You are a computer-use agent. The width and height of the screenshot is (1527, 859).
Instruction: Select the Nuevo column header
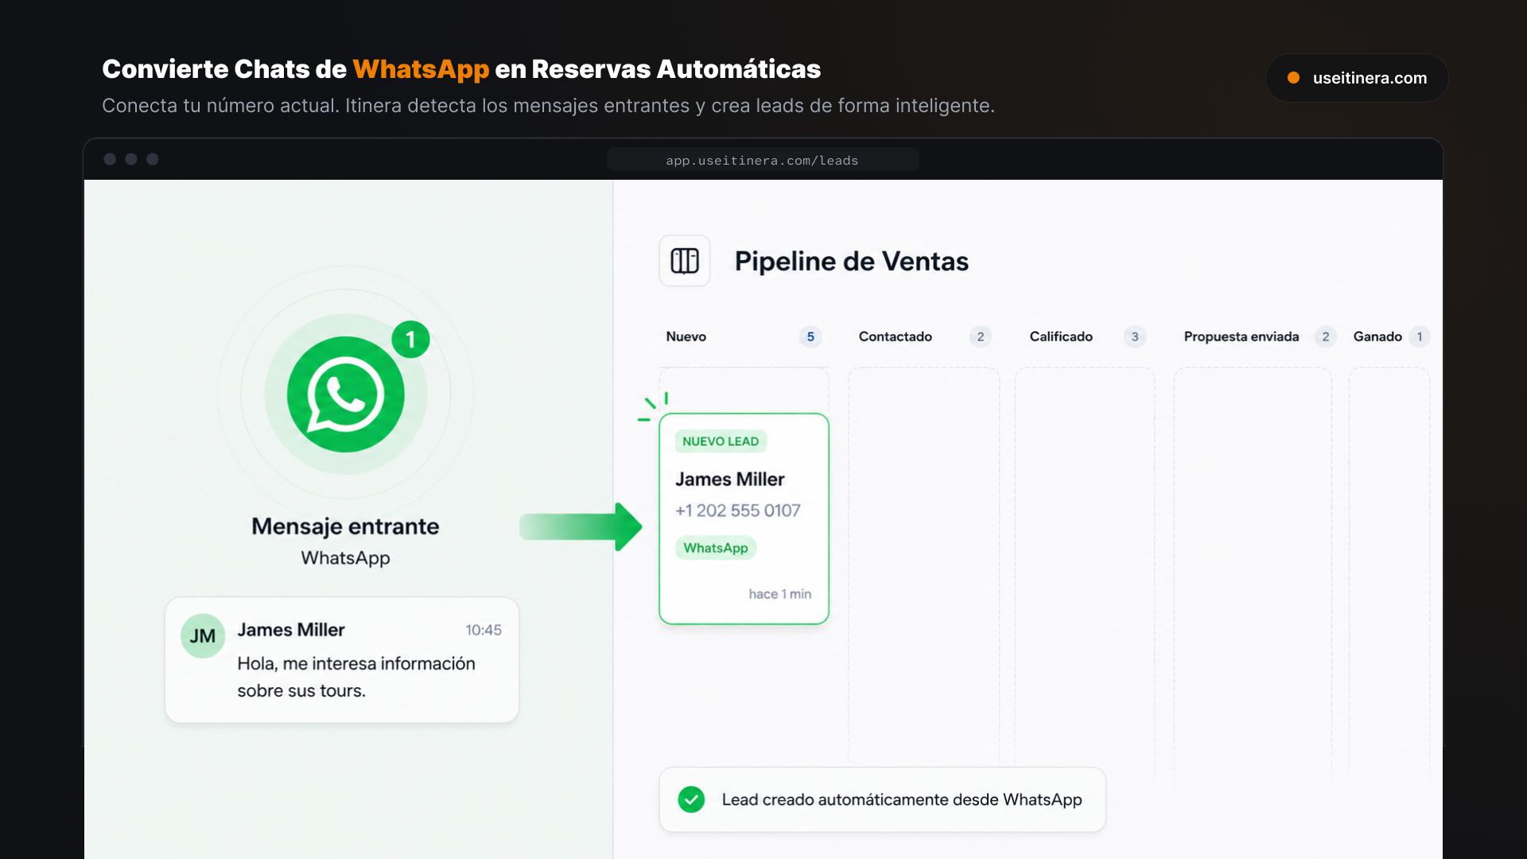tap(686, 336)
